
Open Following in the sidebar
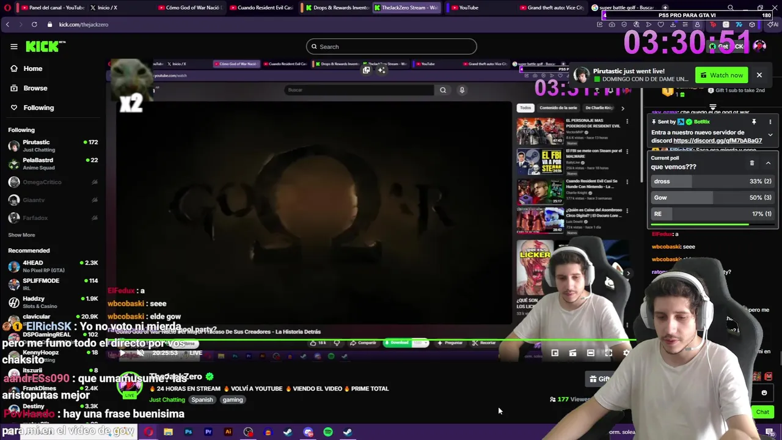point(38,108)
